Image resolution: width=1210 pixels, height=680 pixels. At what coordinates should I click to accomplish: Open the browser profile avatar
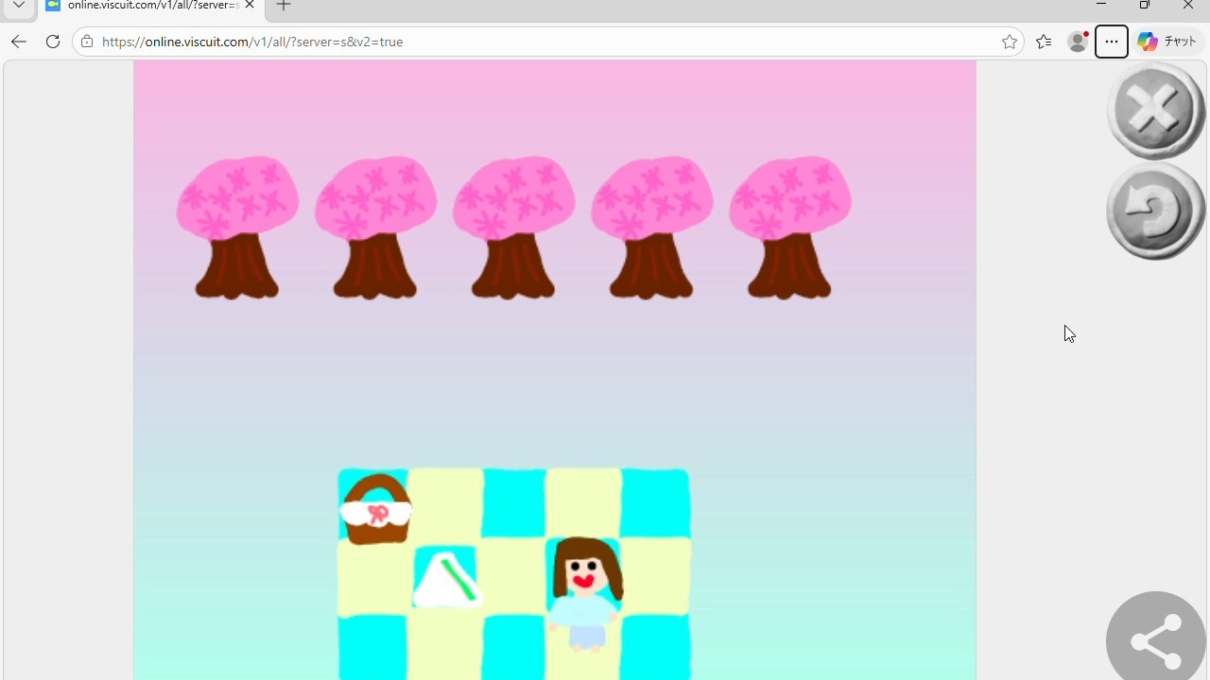[x=1077, y=42]
